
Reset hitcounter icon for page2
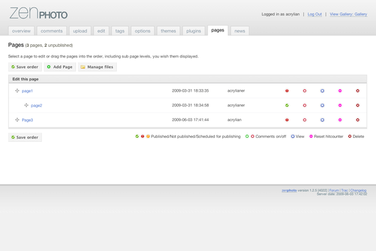(340, 106)
